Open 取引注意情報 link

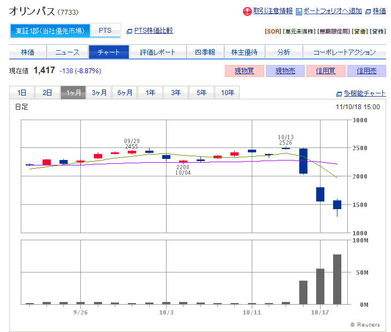273,11
